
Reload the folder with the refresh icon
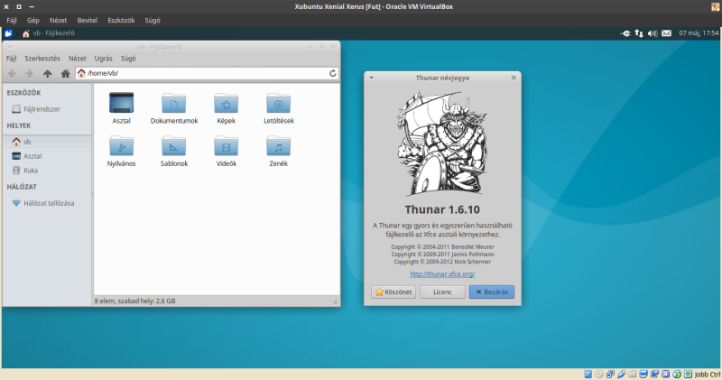(333, 73)
